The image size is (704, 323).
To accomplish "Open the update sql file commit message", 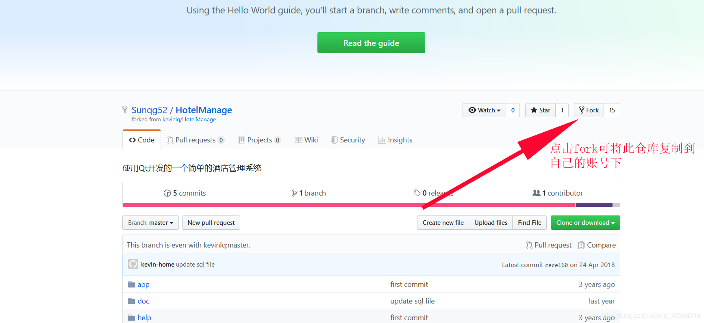I will (195, 265).
